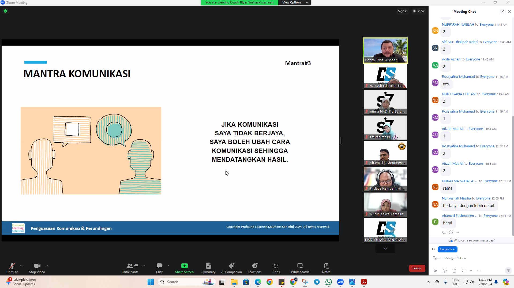Stop Video camera
Screen dimensions: 514x288
pos(37,268)
